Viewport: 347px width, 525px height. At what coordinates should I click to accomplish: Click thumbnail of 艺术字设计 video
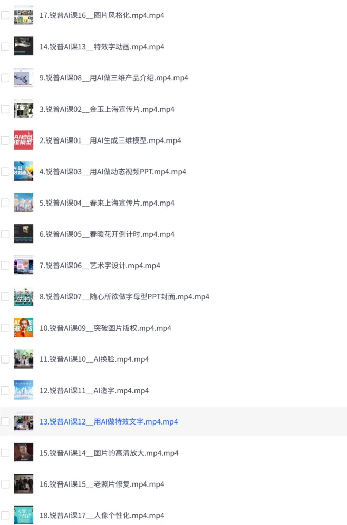pos(24,265)
